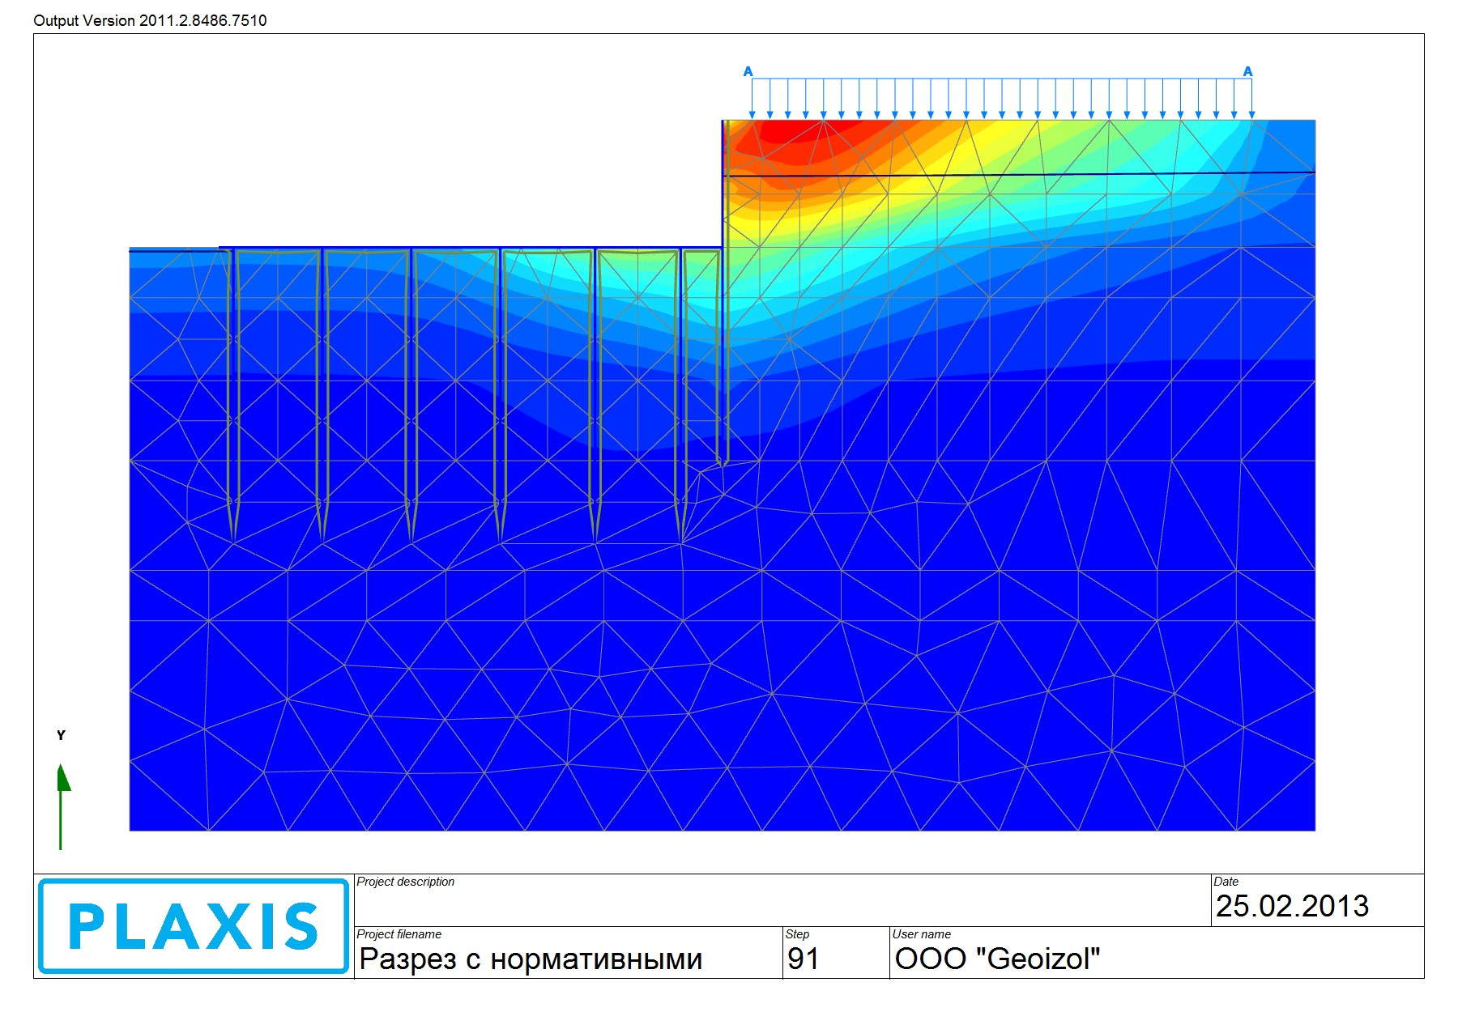The height and width of the screenshot is (1012, 1458).
Task: Click the left blue A load marker
Action: 748,72
